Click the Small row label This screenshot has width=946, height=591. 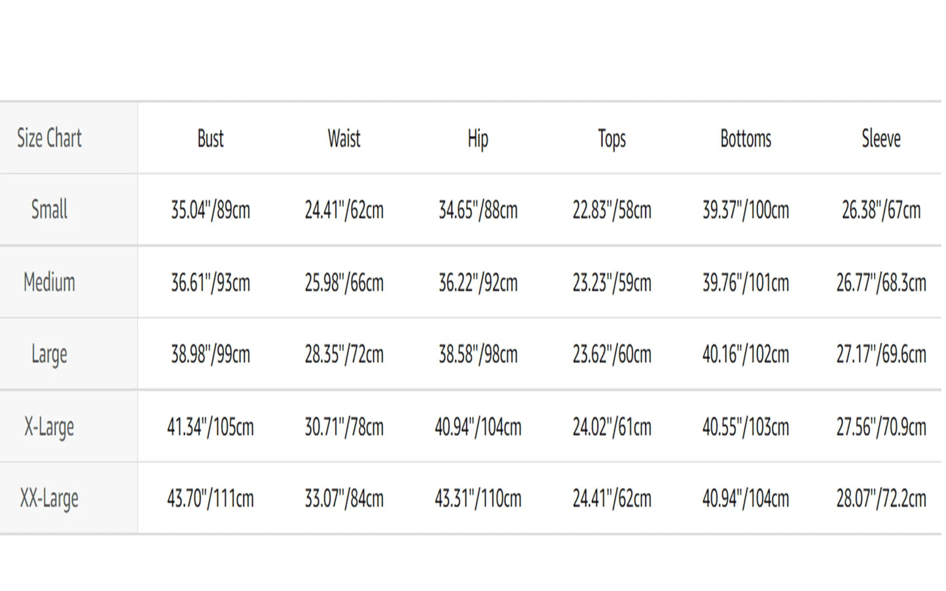[x=49, y=210]
